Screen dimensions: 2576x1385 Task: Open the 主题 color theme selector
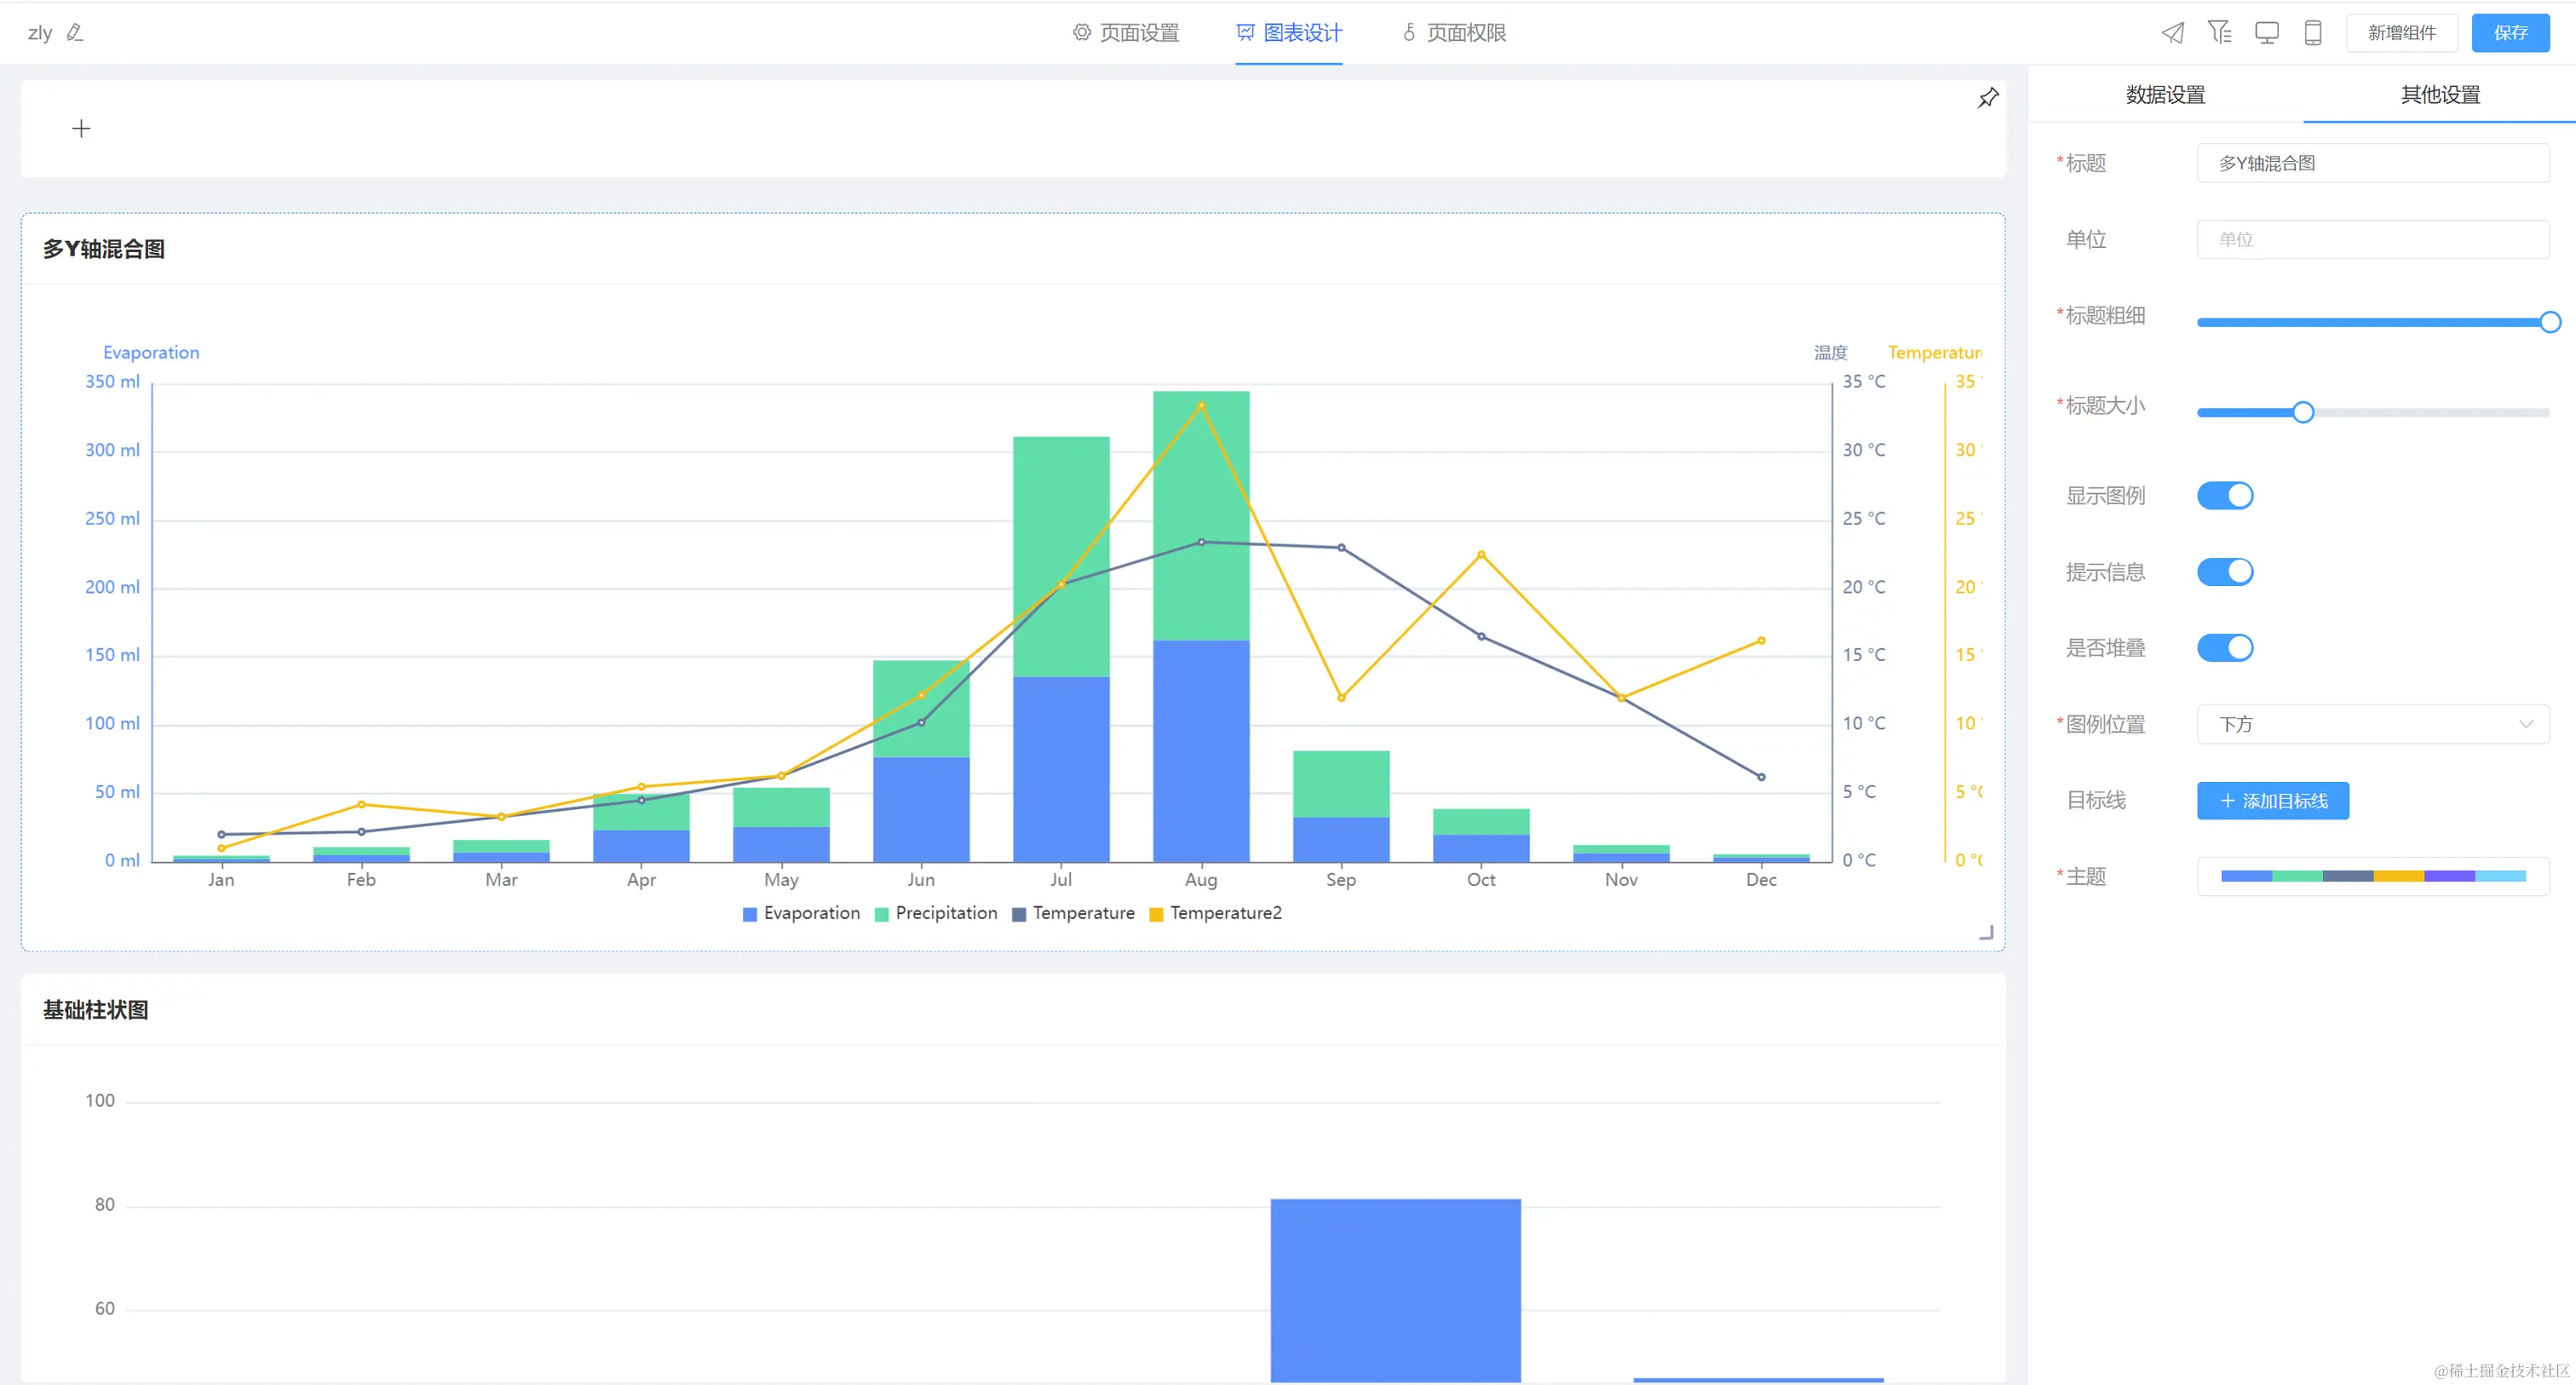(2372, 876)
